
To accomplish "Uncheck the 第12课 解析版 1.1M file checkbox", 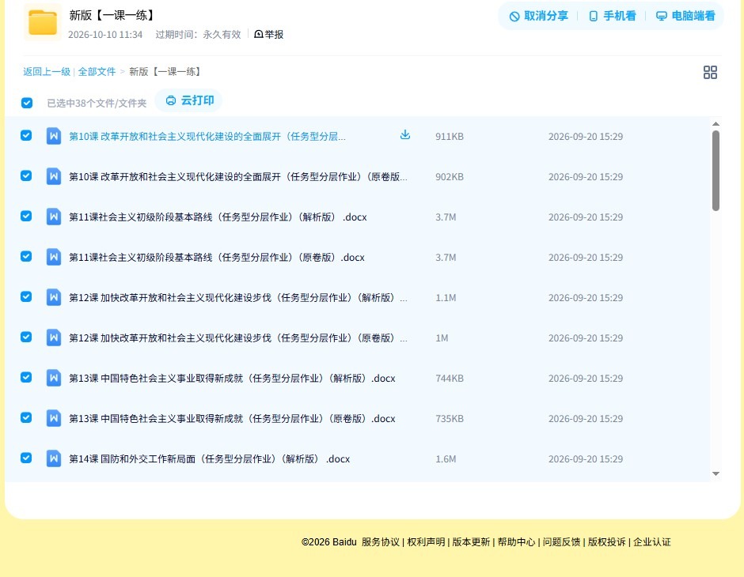I will pos(26,296).
